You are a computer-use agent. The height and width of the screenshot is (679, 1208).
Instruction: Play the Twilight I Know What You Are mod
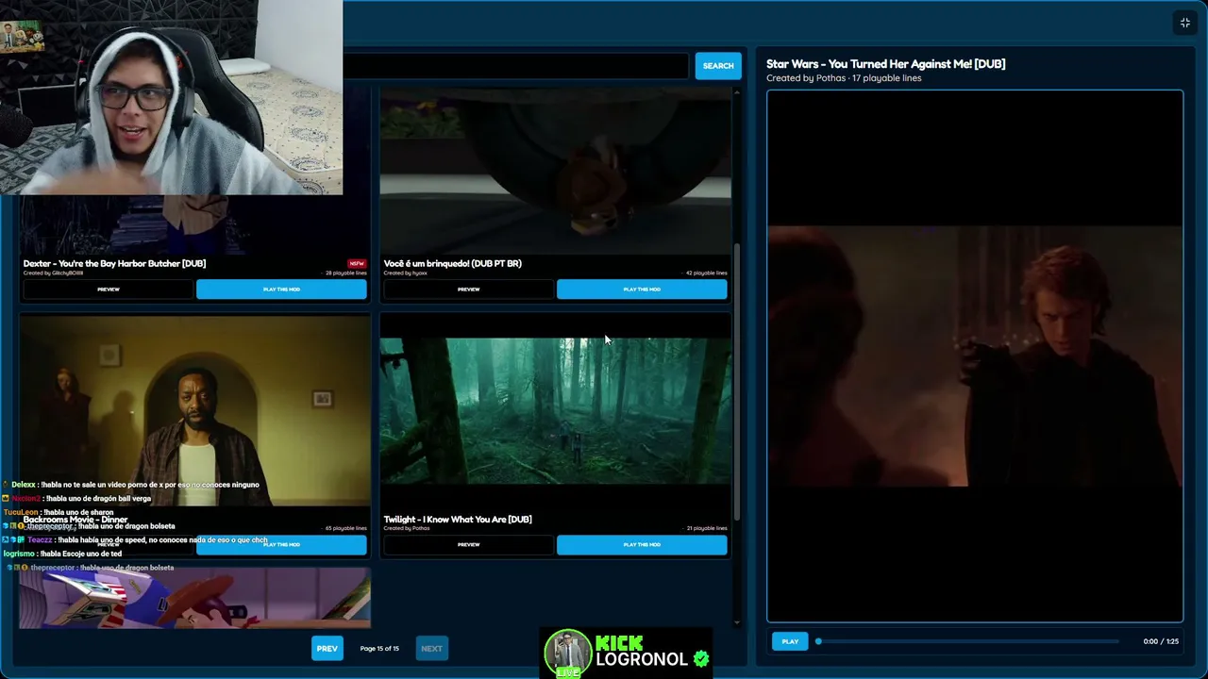(x=642, y=545)
